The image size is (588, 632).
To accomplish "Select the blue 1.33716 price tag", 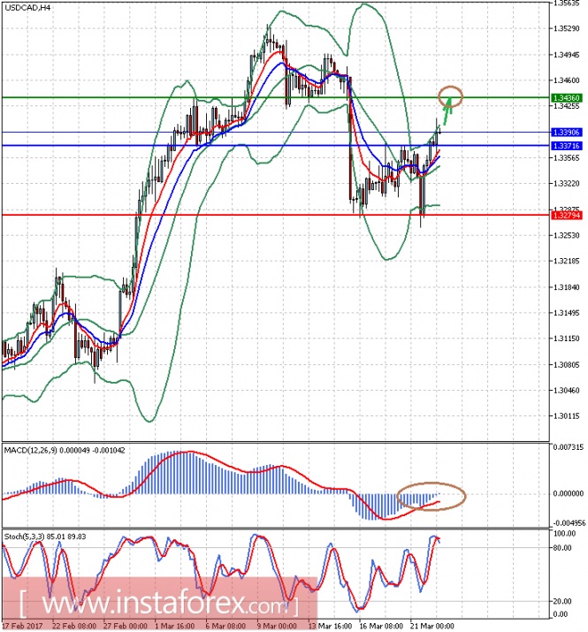I will [566, 145].
